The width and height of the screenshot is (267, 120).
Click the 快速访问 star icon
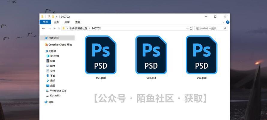[46, 38]
